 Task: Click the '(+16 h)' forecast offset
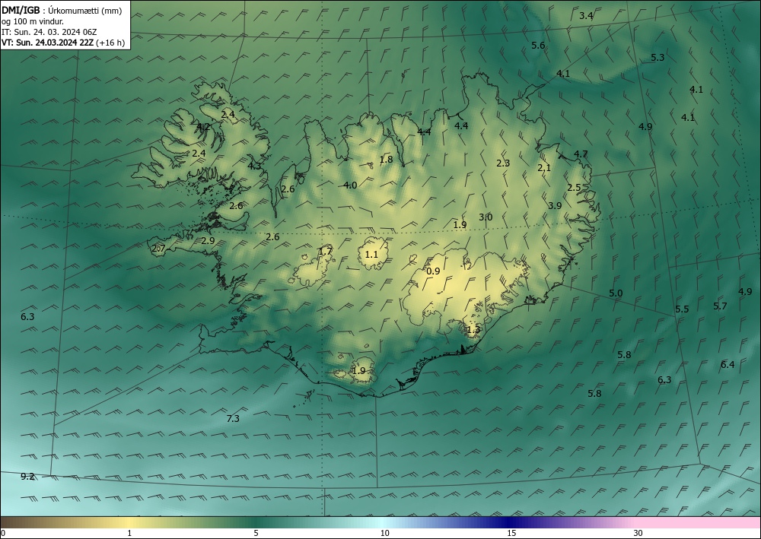pyautogui.click(x=110, y=43)
